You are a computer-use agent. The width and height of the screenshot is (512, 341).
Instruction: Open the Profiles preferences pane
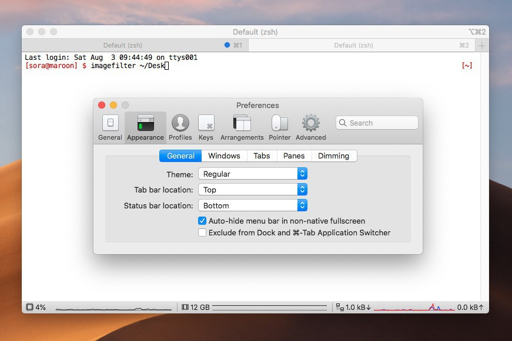coord(180,123)
